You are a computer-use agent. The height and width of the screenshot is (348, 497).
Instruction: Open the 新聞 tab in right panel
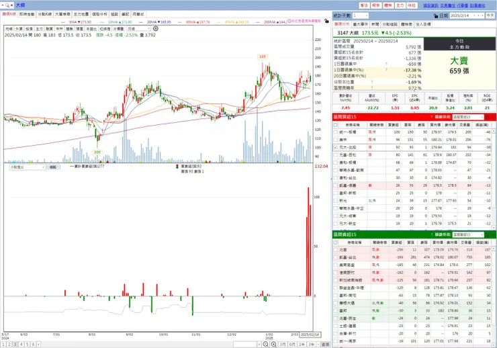click(375, 24)
